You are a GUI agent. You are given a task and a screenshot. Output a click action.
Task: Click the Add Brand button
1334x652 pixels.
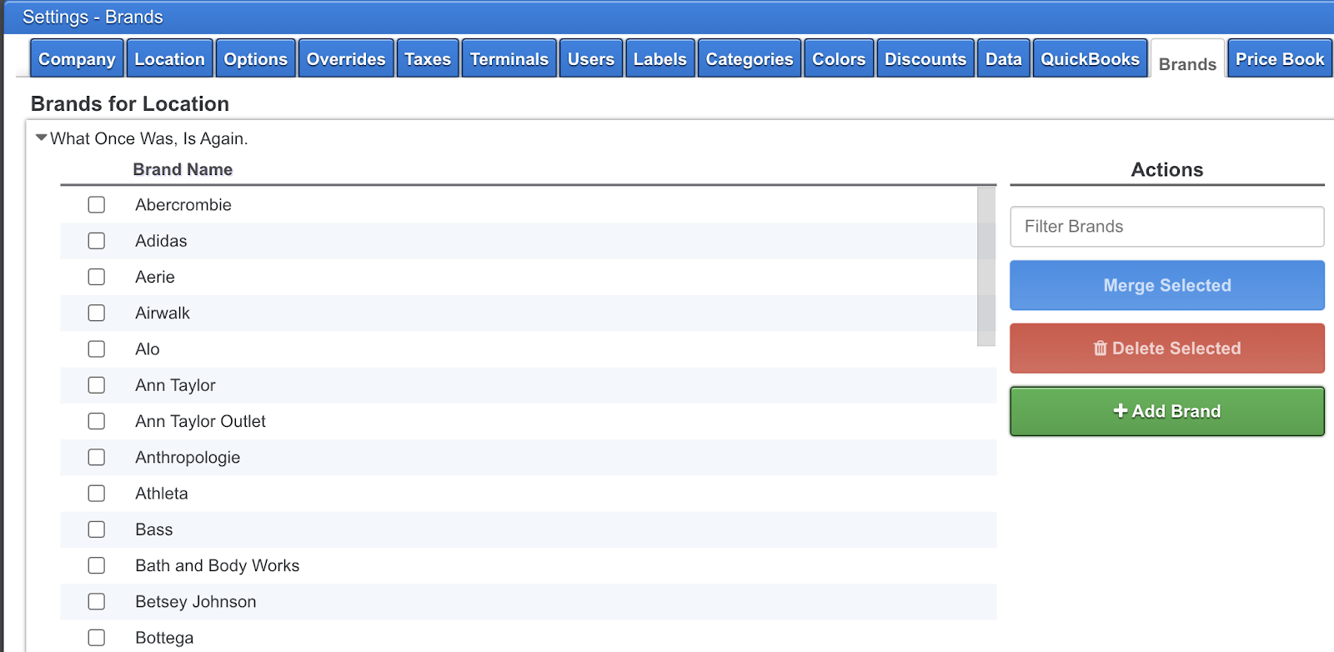click(1167, 411)
